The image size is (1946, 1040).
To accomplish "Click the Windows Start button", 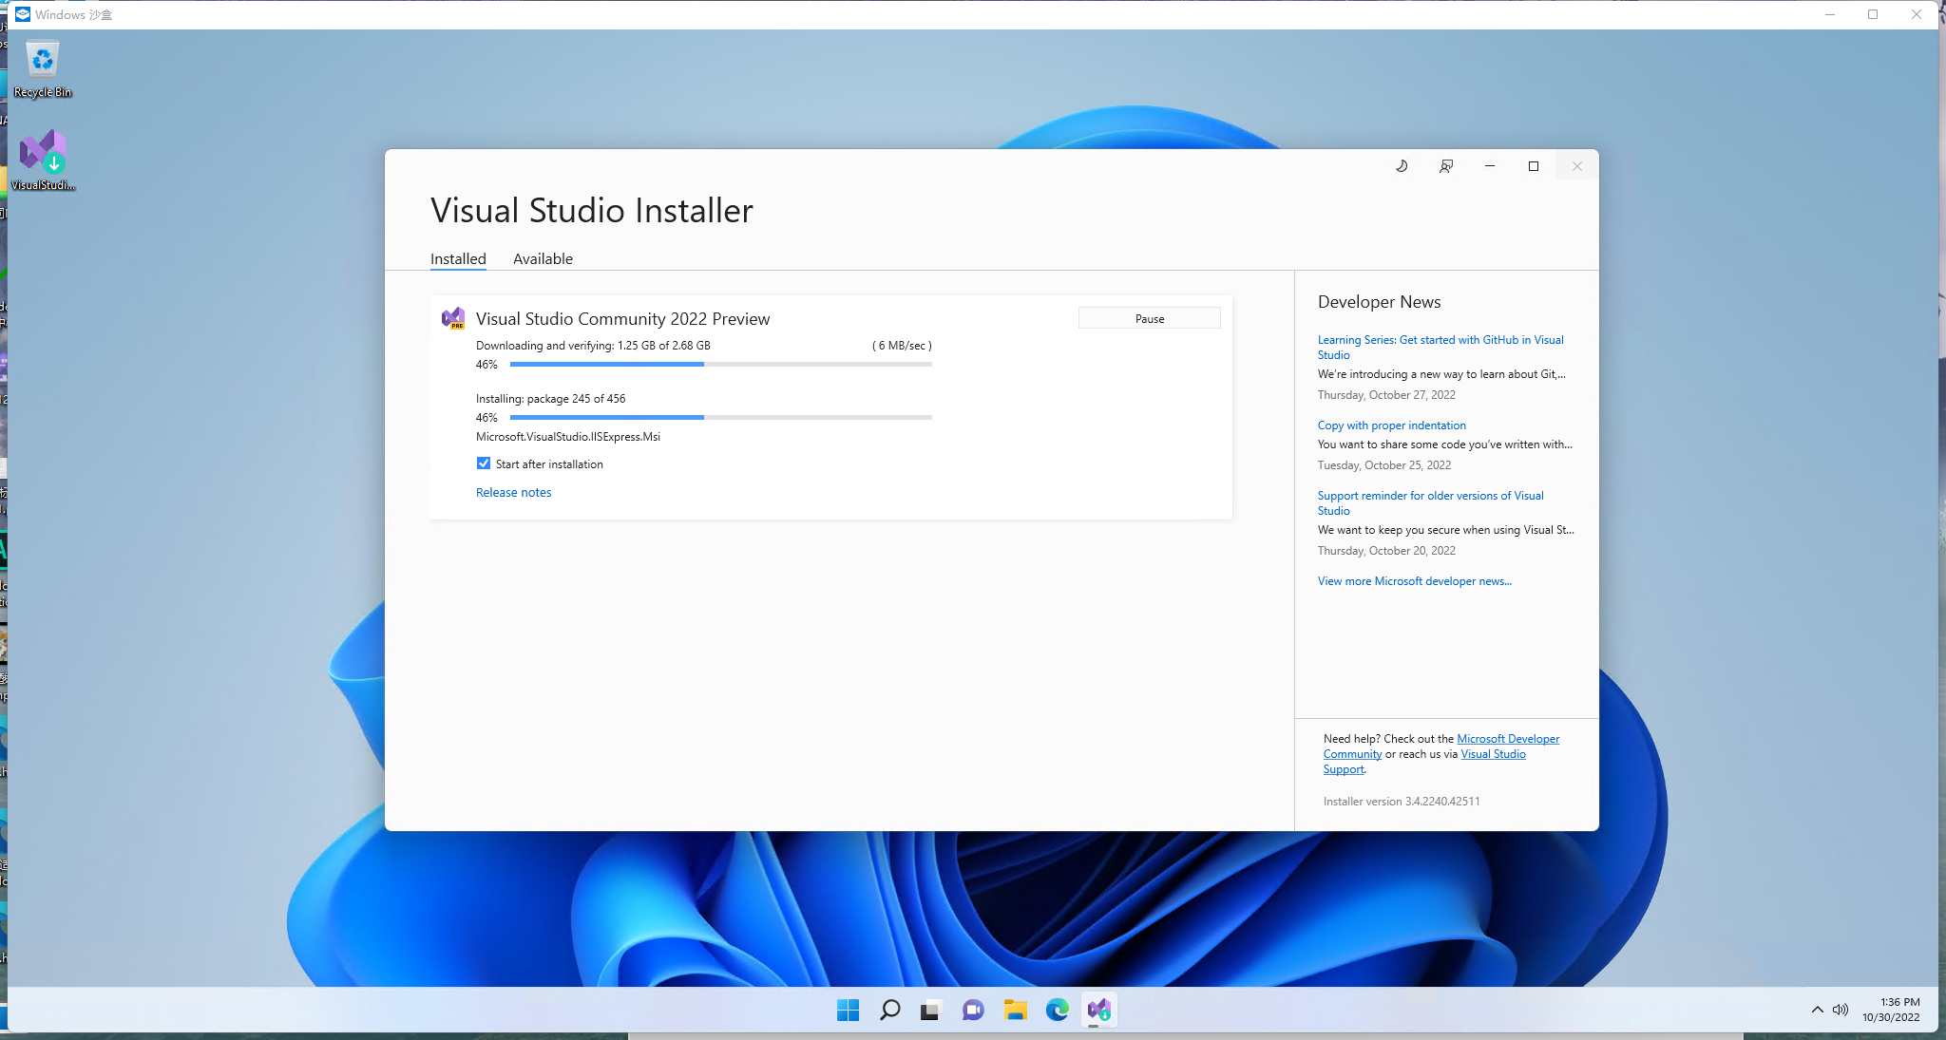I will [x=848, y=1010].
